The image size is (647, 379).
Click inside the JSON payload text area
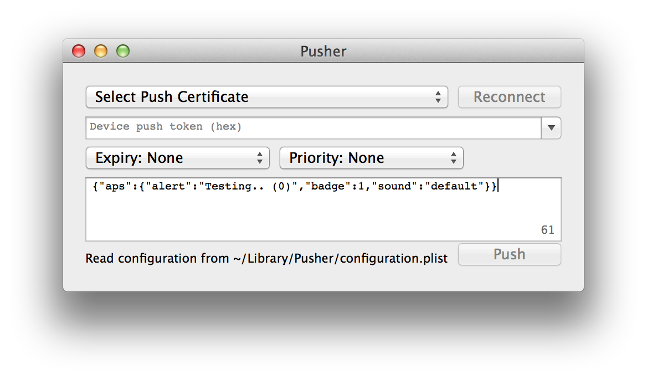tap(323, 209)
